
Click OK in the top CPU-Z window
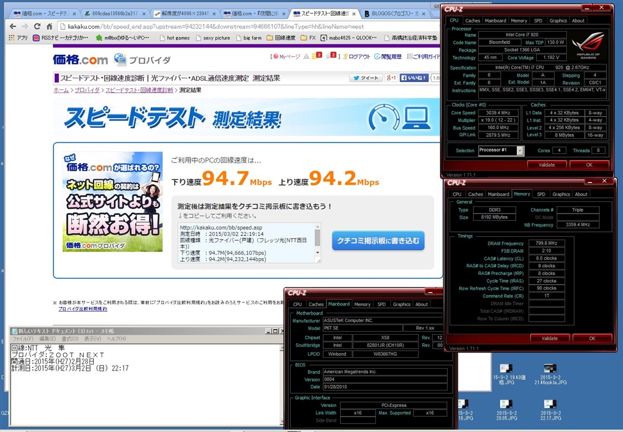(589, 164)
